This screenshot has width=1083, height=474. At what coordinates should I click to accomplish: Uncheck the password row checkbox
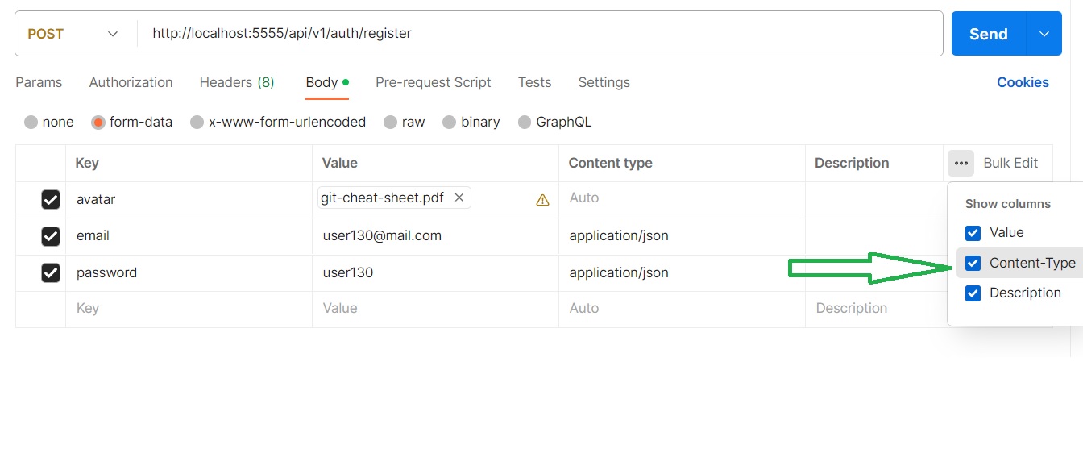(51, 273)
